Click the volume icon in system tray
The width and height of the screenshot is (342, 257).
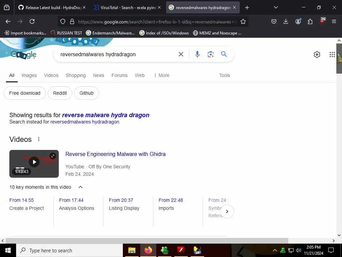point(299,250)
